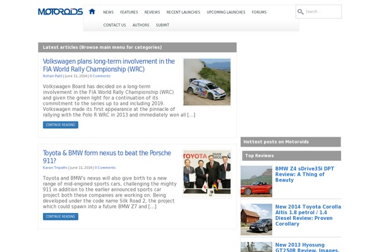Open the Authors page
Viewport: 379px width, 252px height.
141,25
